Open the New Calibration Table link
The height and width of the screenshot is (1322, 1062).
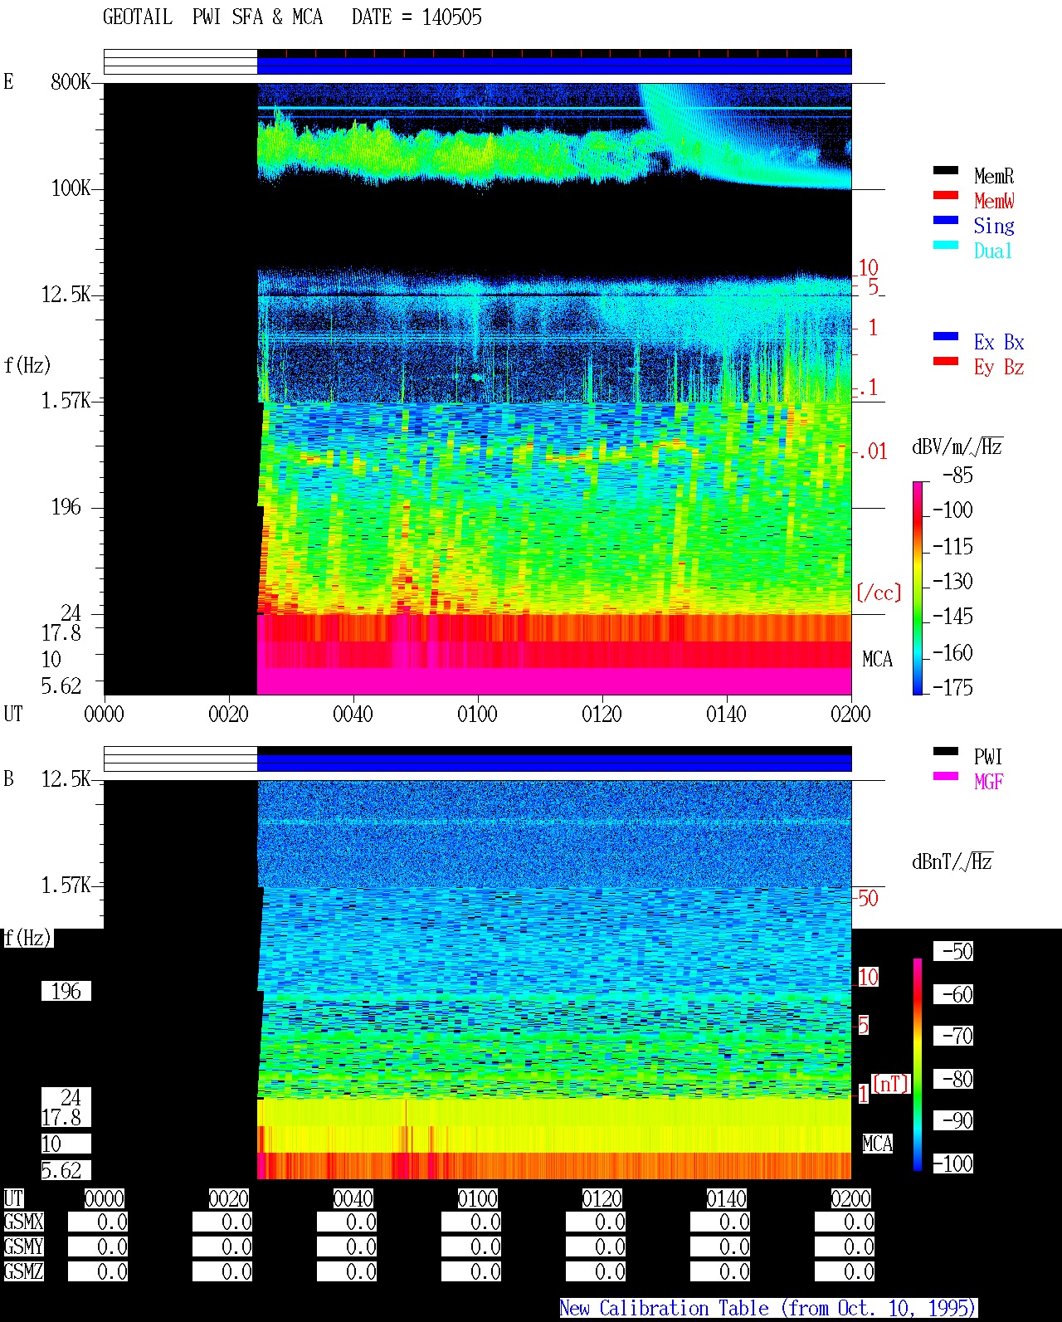(x=768, y=1308)
